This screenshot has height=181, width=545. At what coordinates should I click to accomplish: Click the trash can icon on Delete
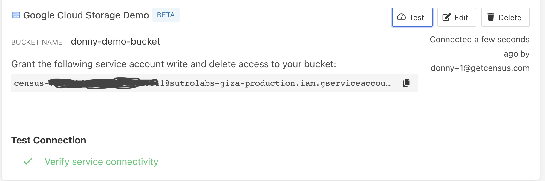491,17
